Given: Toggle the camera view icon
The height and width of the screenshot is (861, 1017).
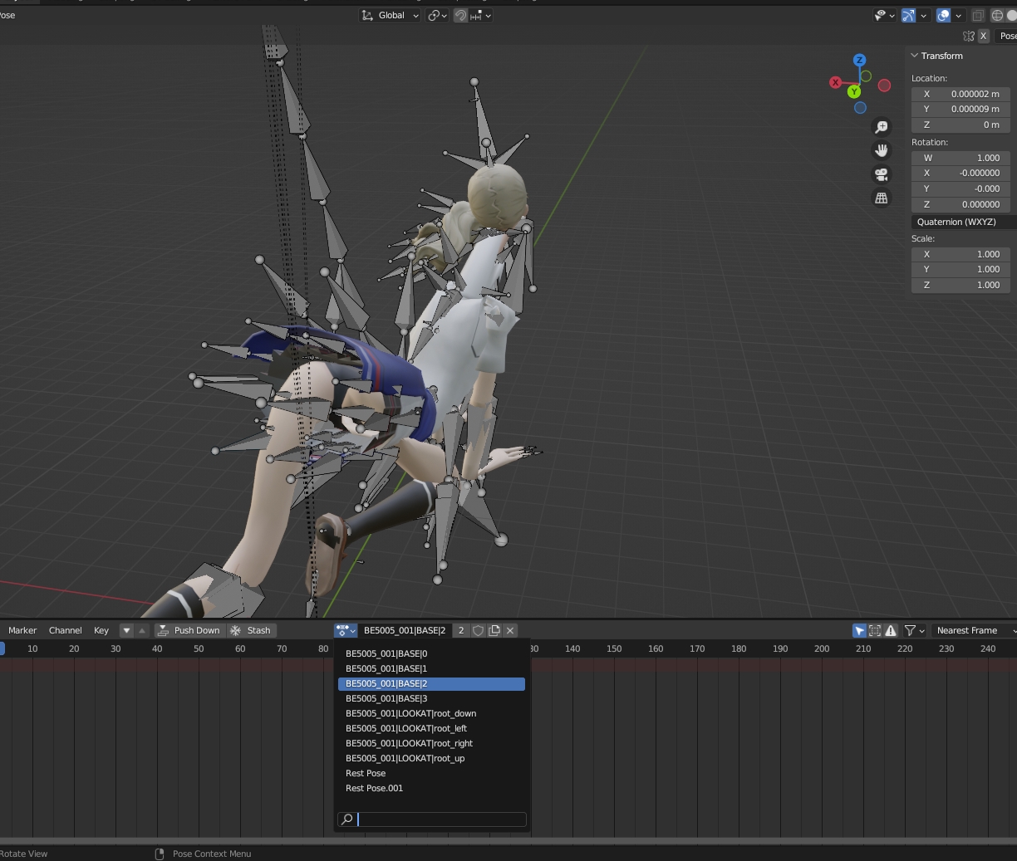Looking at the screenshot, I should tap(881, 174).
